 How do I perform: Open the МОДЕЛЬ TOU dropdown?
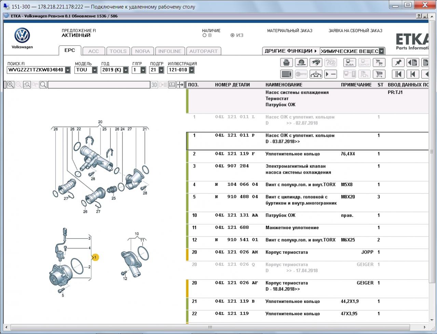point(95,70)
